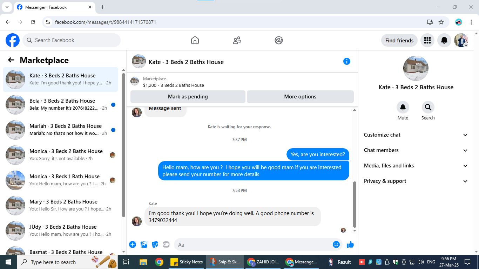
Task: Click the volume icon in system tray
Action: point(421,262)
